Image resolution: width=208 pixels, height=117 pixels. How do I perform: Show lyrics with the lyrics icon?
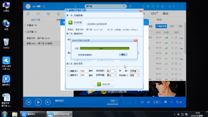[165, 102]
